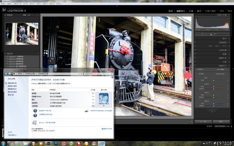The height and width of the screenshot is (146, 234).
Task: Click the plus icon in Presets panel header
Action: point(38,54)
